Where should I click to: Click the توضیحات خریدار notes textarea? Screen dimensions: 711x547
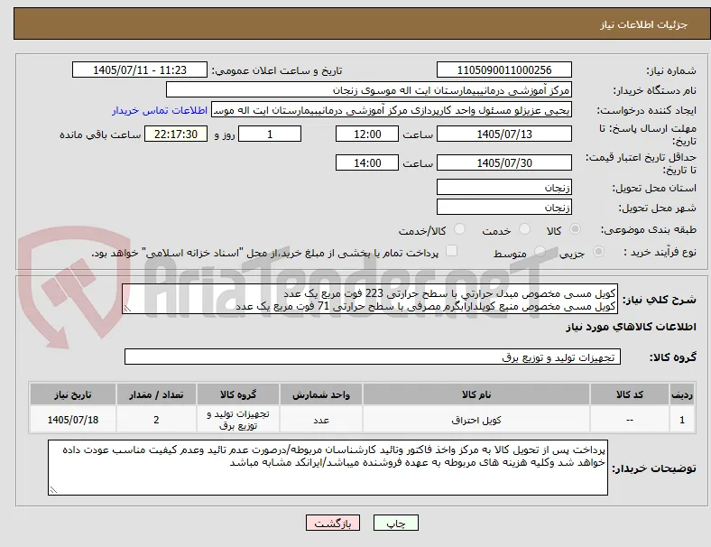(328, 468)
